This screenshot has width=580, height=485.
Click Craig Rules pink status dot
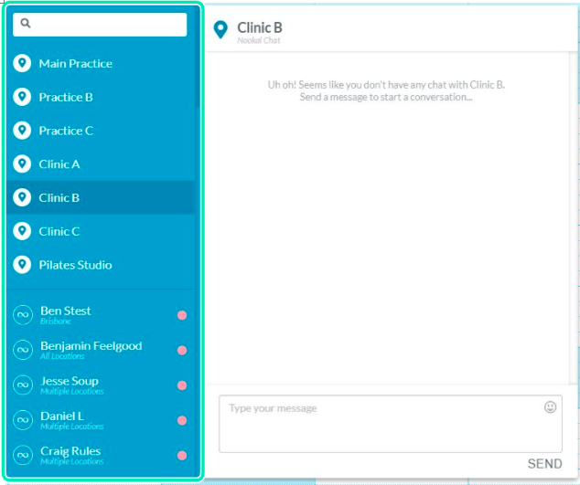tap(182, 456)
